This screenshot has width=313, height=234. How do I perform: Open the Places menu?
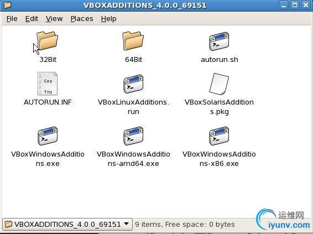[x=82, y=19]
